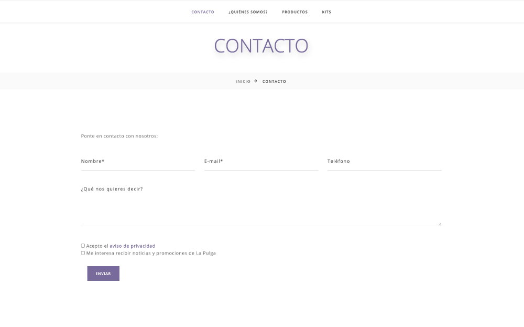524x327 pixels.
Task: Enable the news and promotions checkbox
Action: [x=83, y=253]
